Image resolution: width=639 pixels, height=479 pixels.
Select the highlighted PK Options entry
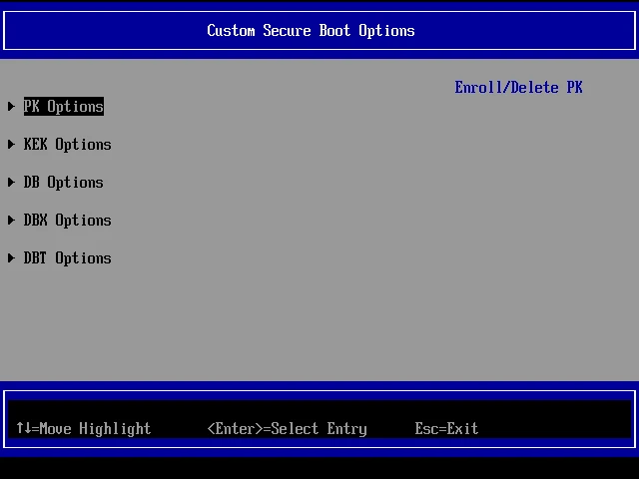click(64, 107)
